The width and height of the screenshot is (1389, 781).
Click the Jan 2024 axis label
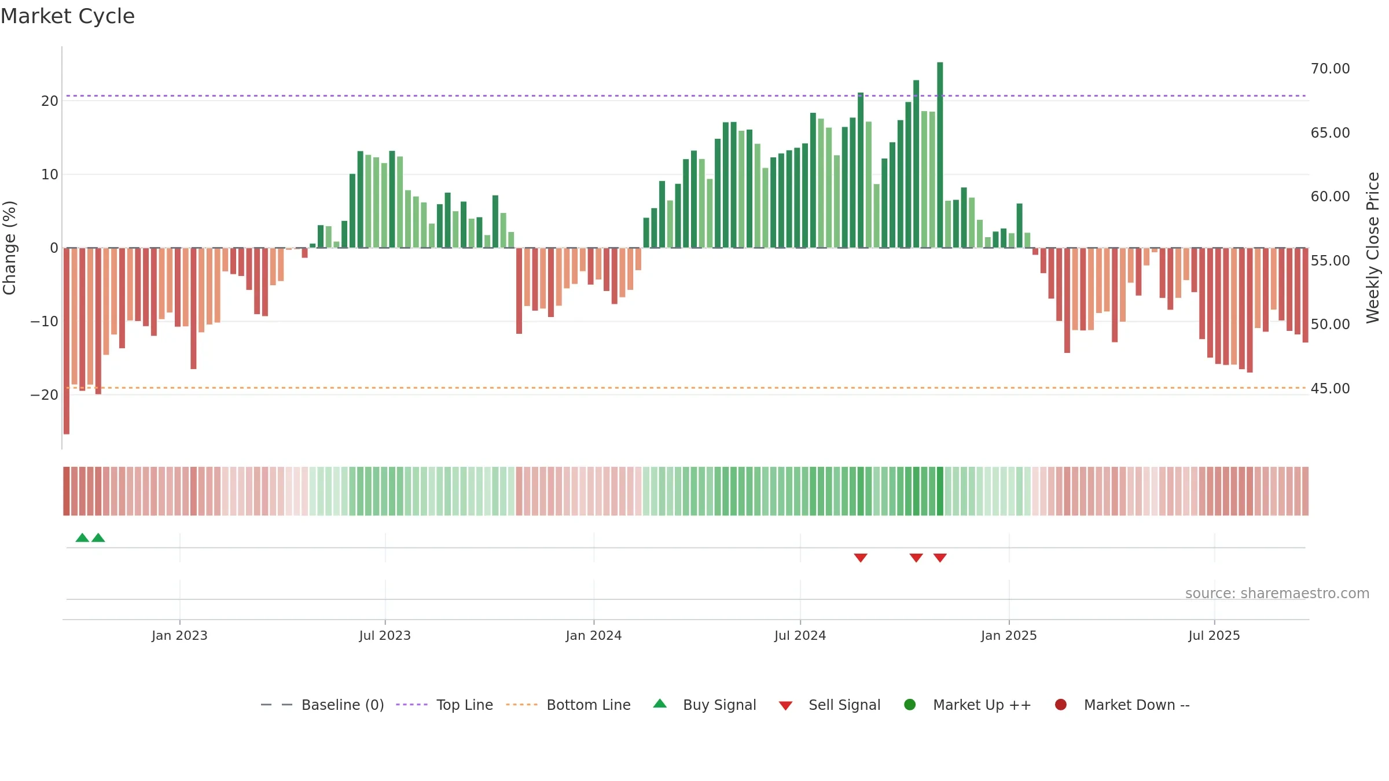pos(594,635)
